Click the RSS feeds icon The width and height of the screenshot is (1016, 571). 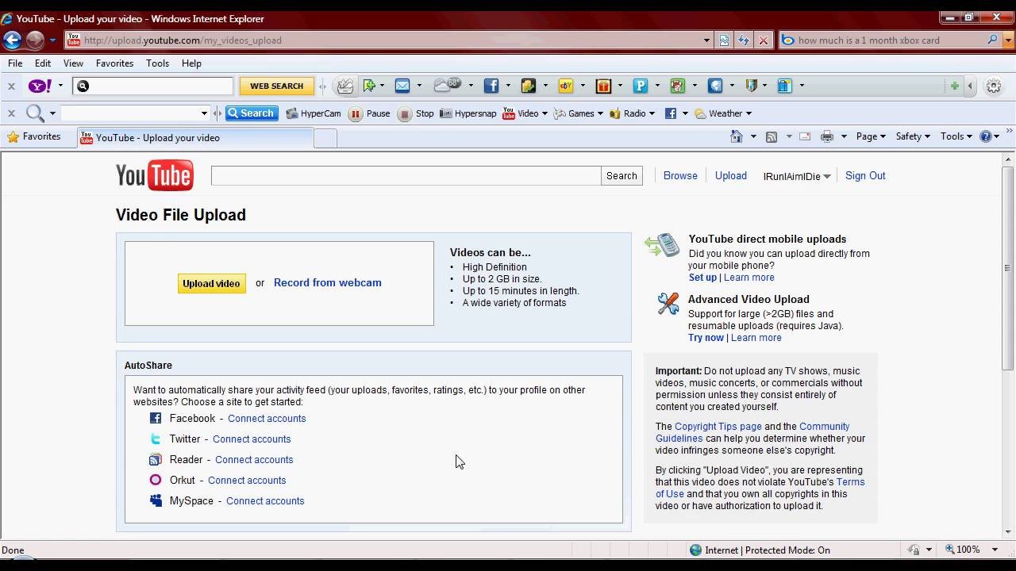(x=772, y=136)
